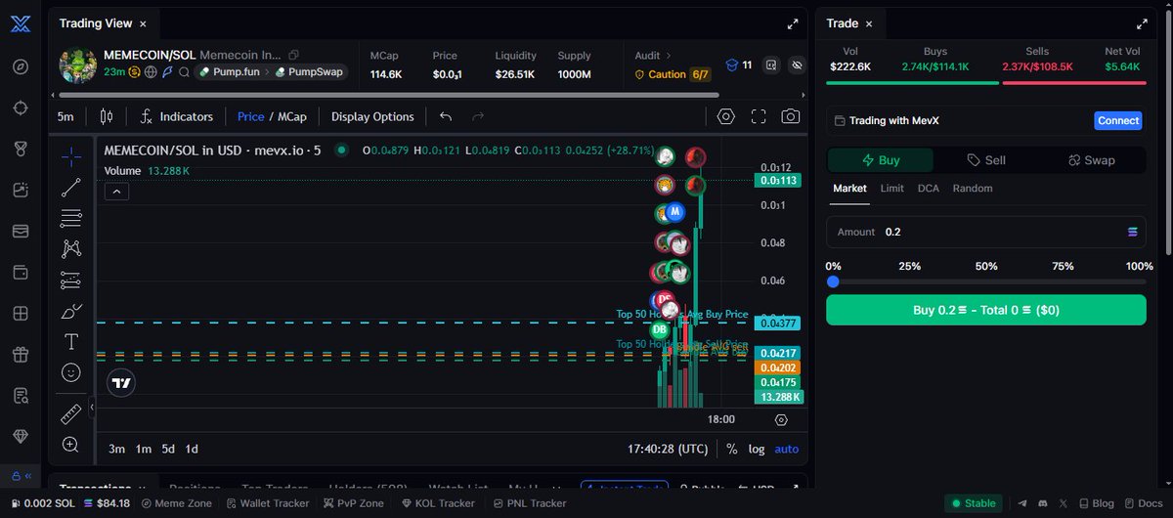
Task: Select the zoom in magnifier tool
Action: [71, 445]
